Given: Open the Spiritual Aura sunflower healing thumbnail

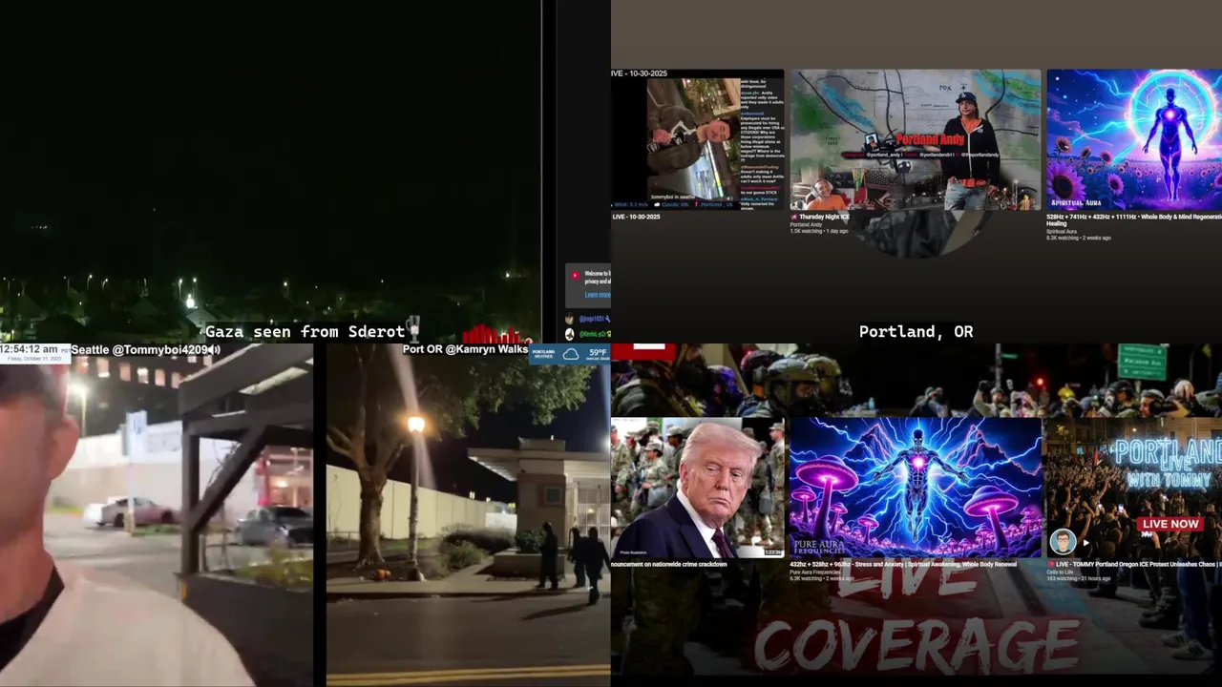Looking at the screenshot, I should coord(1134,139).
